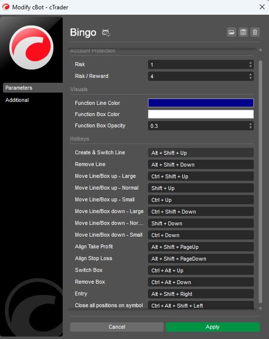Click the Account Protection section header
The width and height of the screenshot is (269, 339).
[92, 51]
